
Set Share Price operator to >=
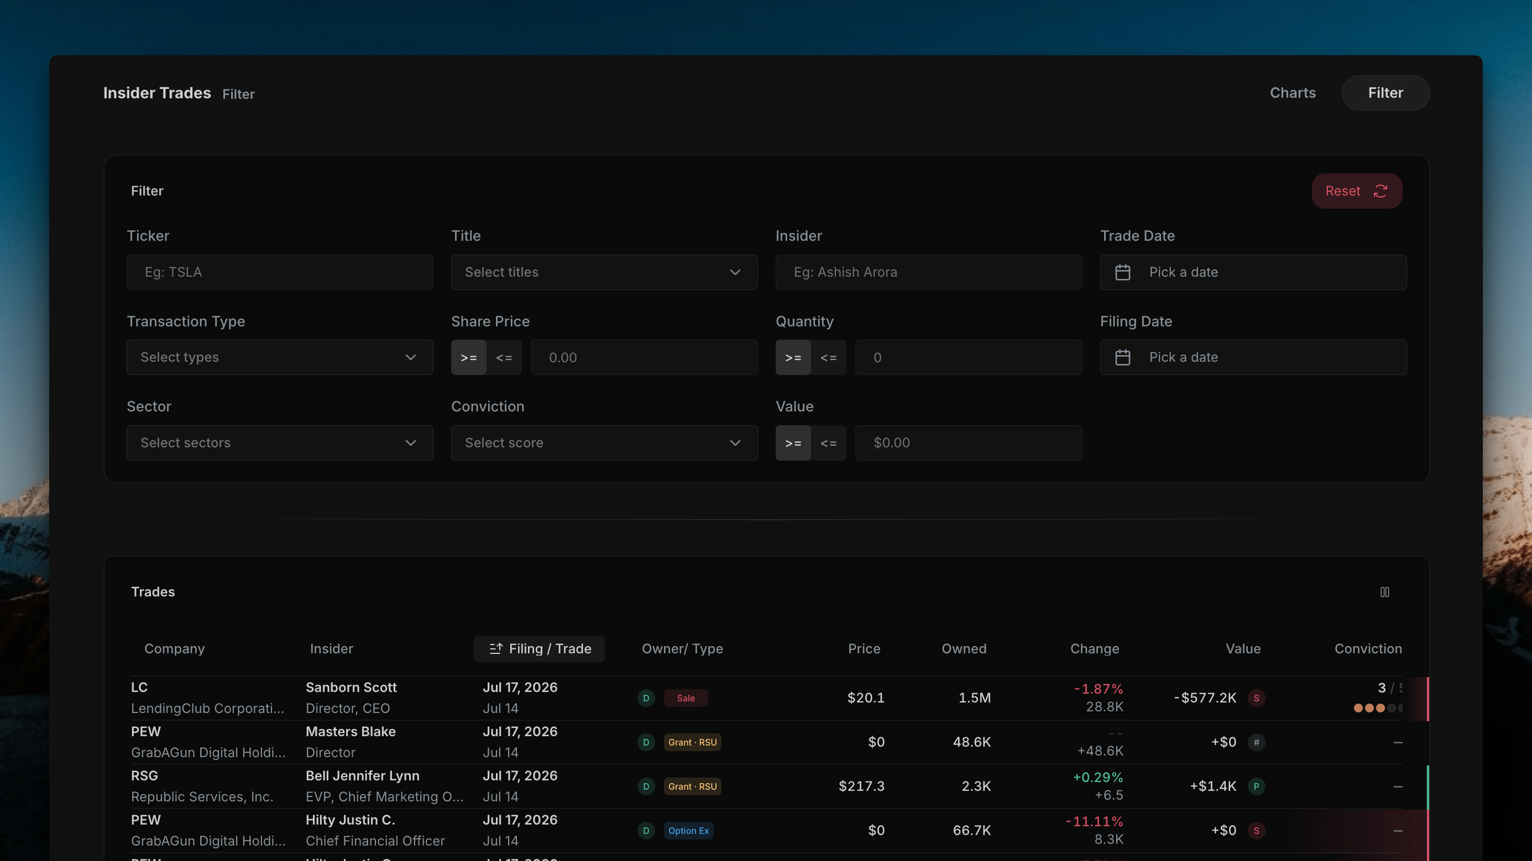[469, 358]
